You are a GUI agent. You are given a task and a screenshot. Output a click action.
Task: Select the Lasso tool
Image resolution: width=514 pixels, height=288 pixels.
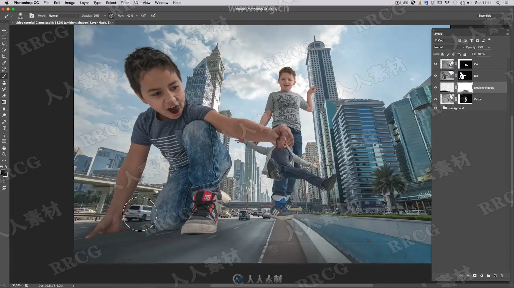[4, 43]
